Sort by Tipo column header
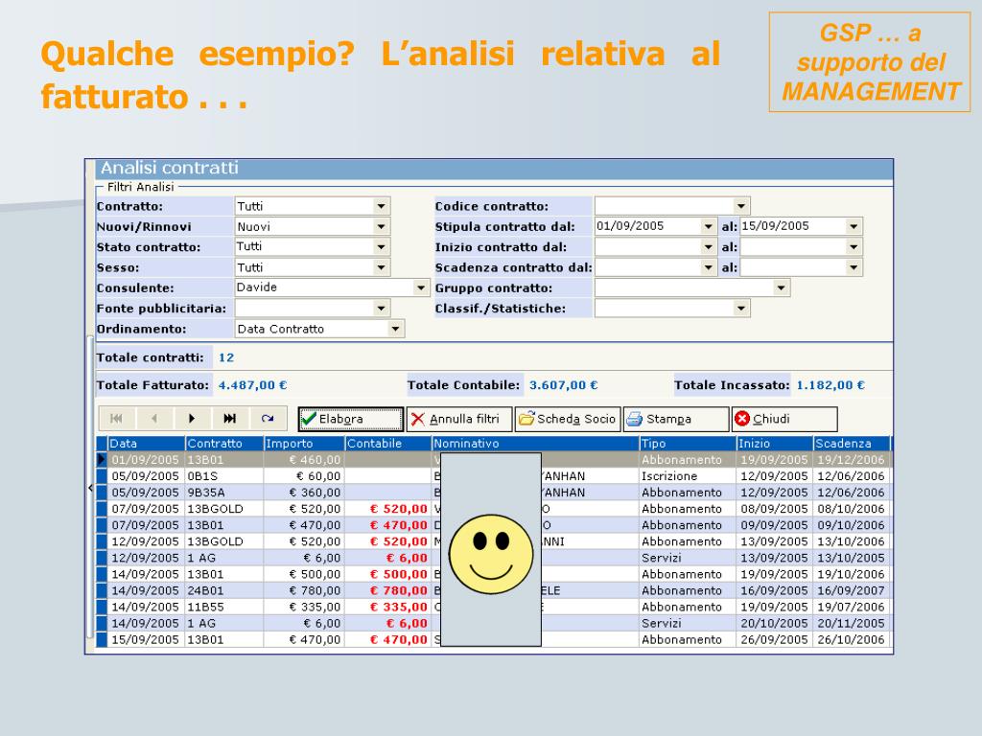The image size is (982, 736). (688, 443)
